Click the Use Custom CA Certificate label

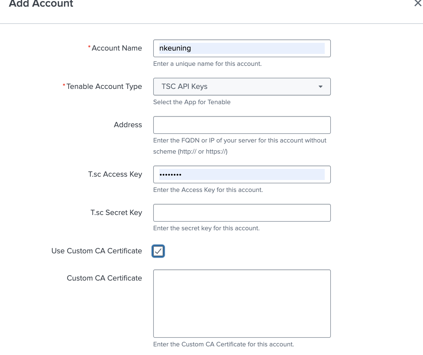click(97, 251)
